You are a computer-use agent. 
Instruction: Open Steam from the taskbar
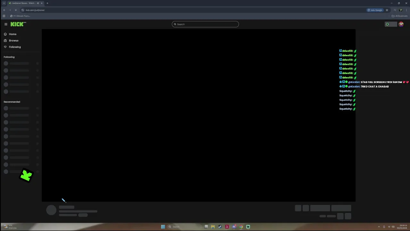coord(220,227)
